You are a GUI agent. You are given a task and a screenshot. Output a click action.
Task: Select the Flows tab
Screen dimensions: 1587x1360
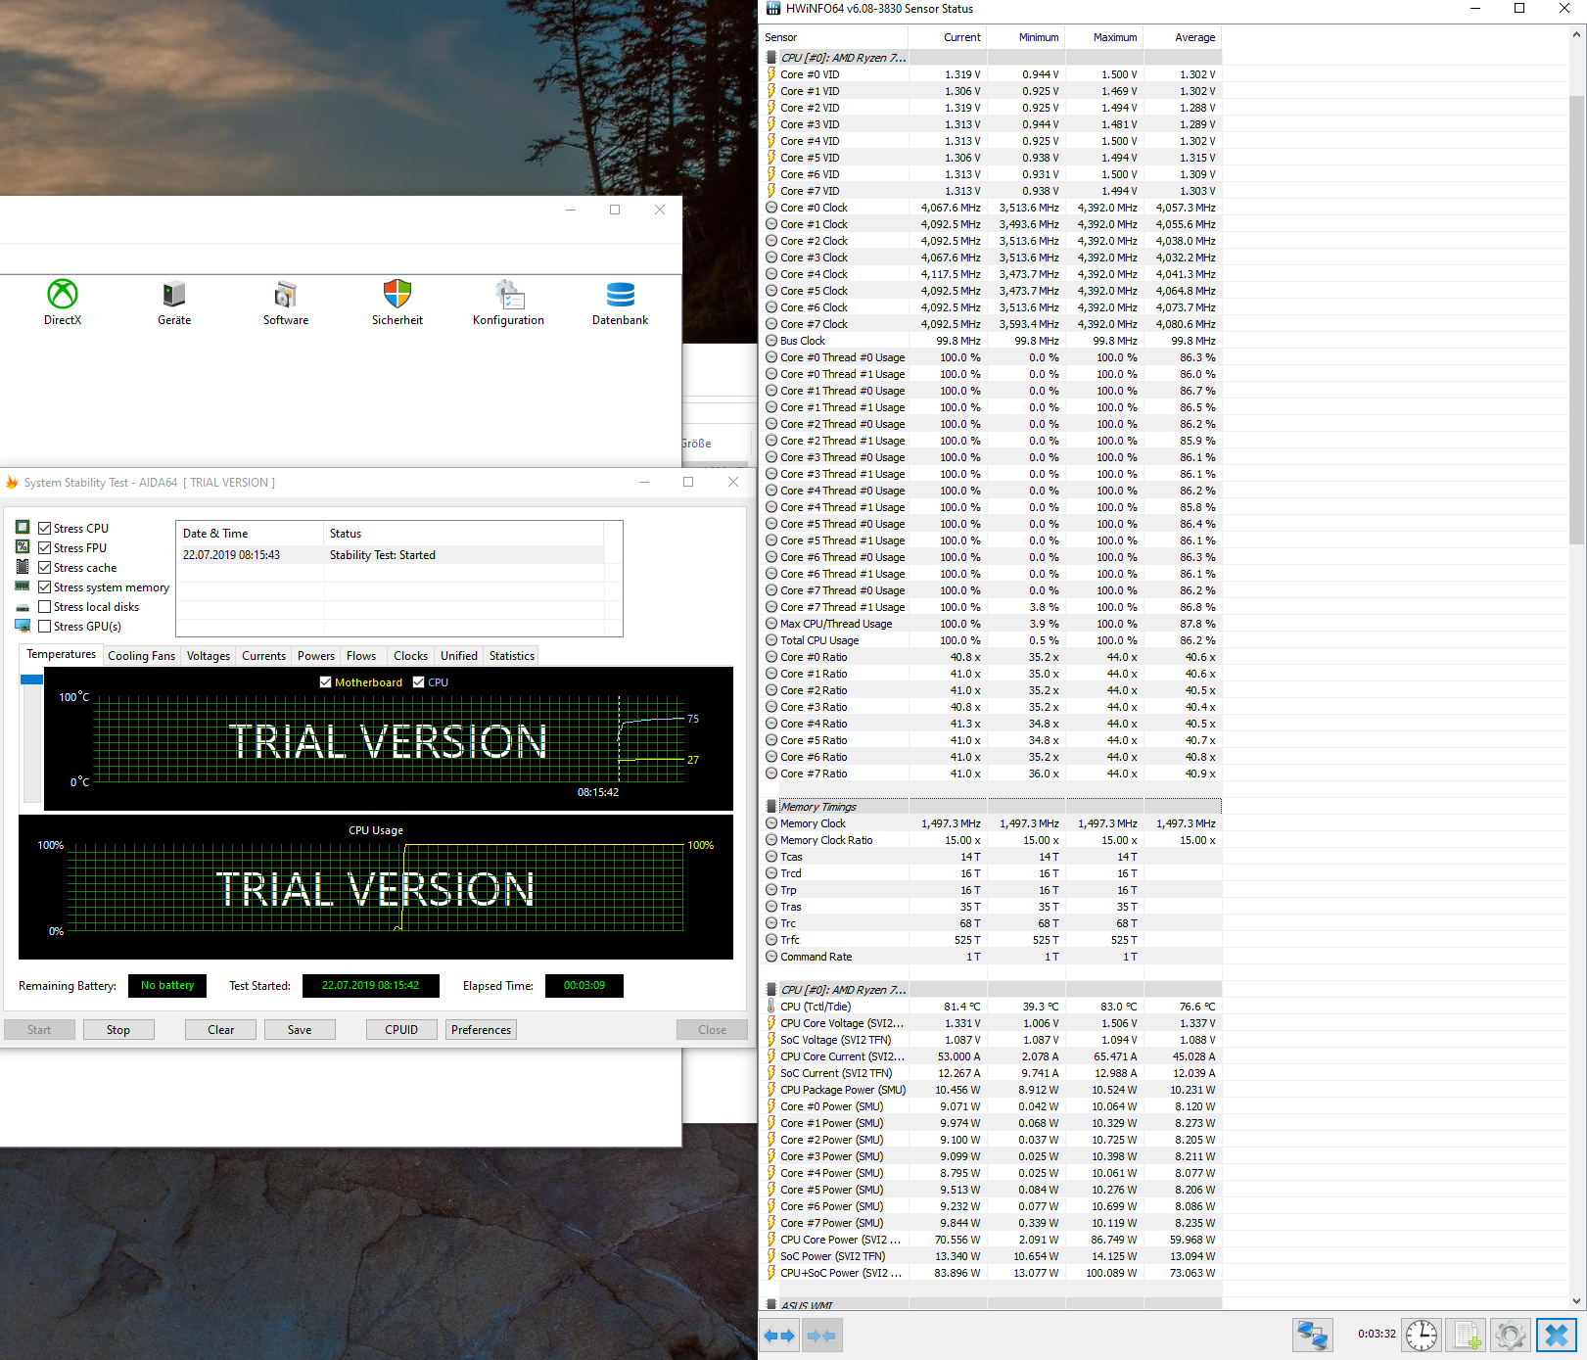[361, 656]
